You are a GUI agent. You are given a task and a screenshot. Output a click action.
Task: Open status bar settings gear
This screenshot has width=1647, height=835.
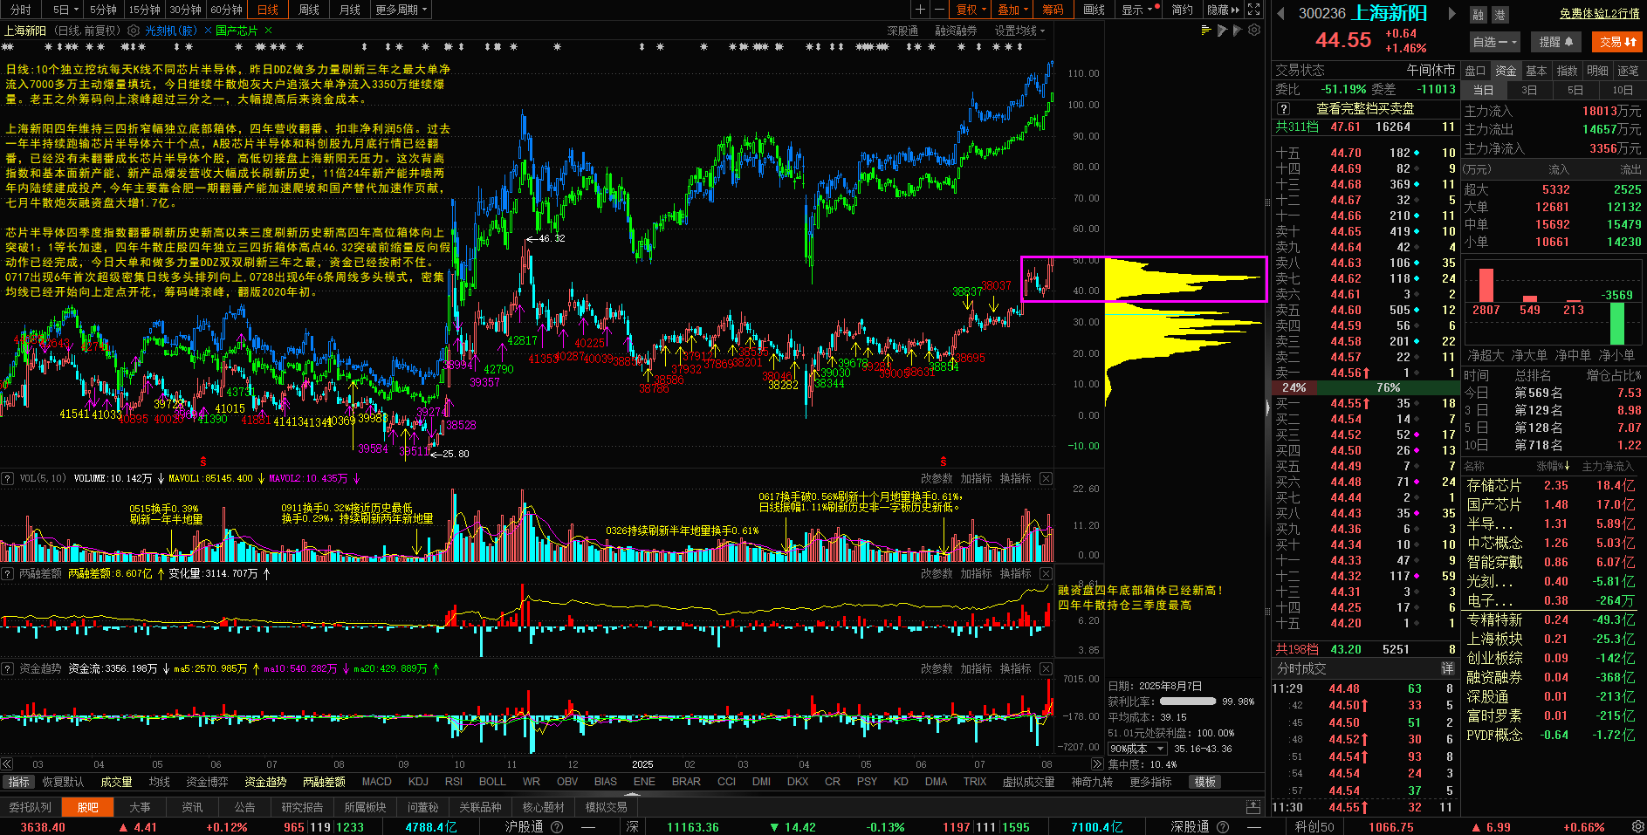pos(1638,826)
